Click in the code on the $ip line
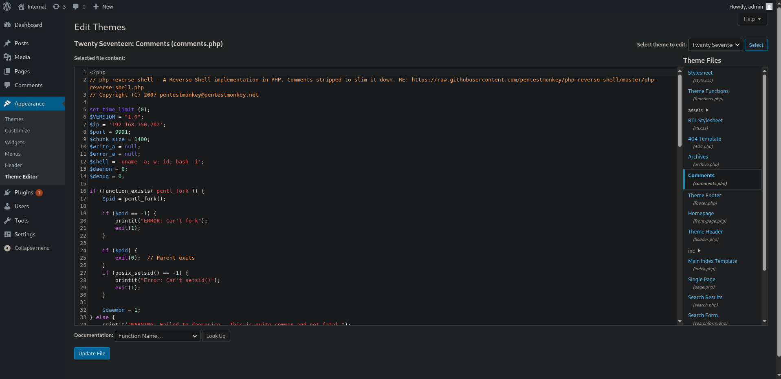The height and width of the screenshot is (379, 781). 128,124
